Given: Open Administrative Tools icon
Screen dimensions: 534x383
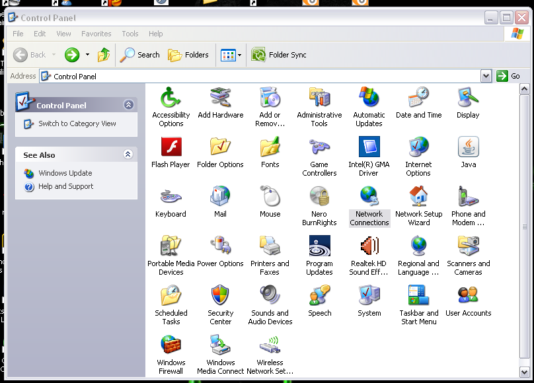Looking at the screenshot, I should click(x=319, y=97).
